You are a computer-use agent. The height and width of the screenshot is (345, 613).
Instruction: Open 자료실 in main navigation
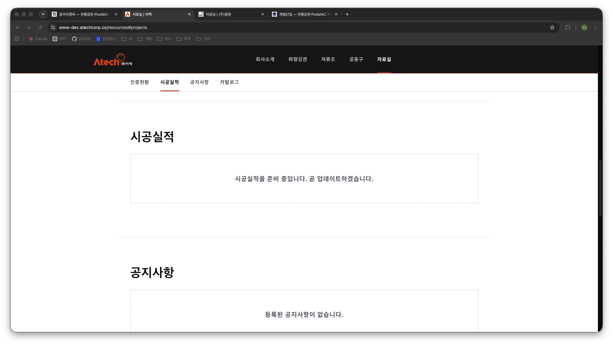pos(384,59)
